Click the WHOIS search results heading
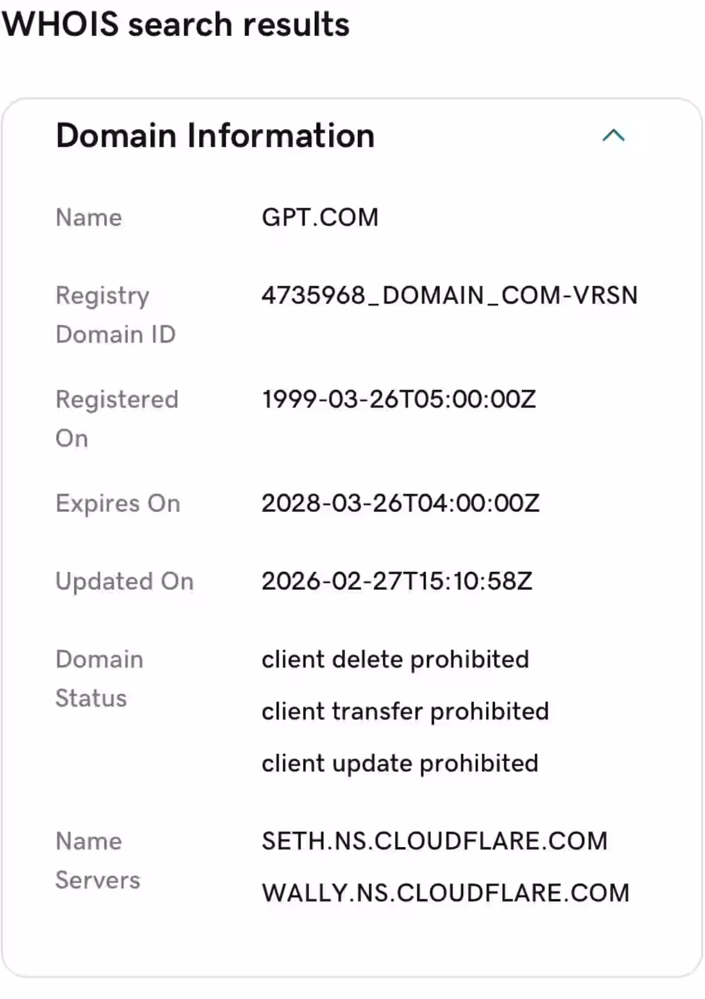The image size is (705, 999). click(176, 25)
